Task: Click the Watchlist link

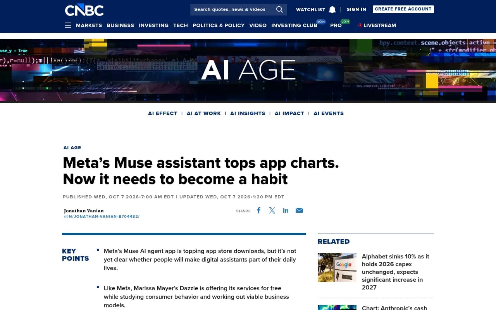Action: click(x=311, y=10)
